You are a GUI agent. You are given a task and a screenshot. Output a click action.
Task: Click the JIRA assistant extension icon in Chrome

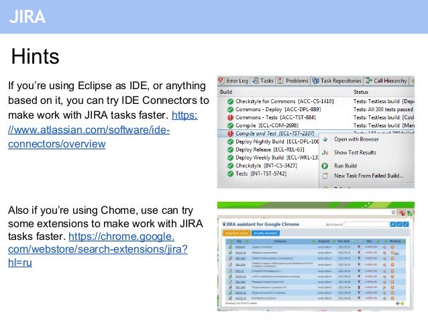click(409, 213)
